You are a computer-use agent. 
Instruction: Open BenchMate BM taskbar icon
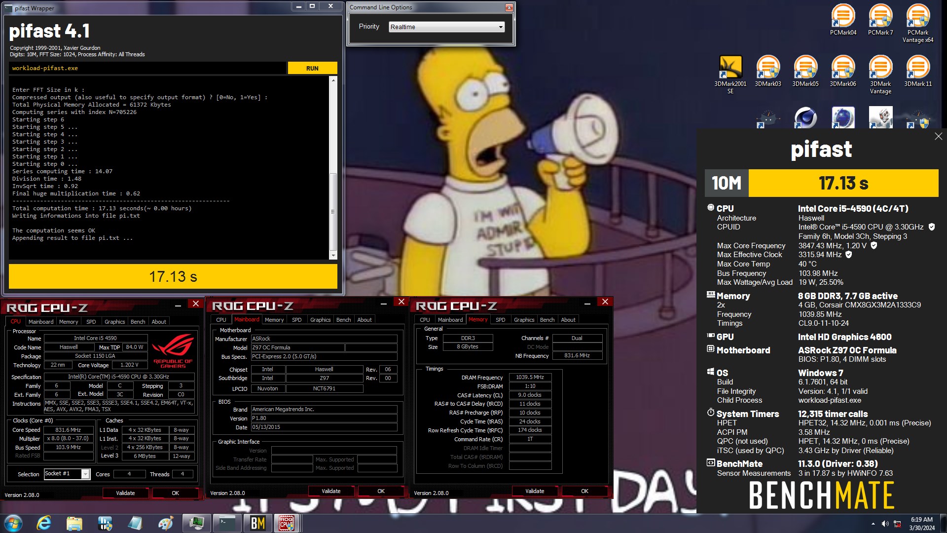(x=258, y=523)
